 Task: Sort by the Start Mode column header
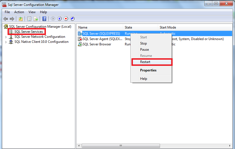click(195, 27)
